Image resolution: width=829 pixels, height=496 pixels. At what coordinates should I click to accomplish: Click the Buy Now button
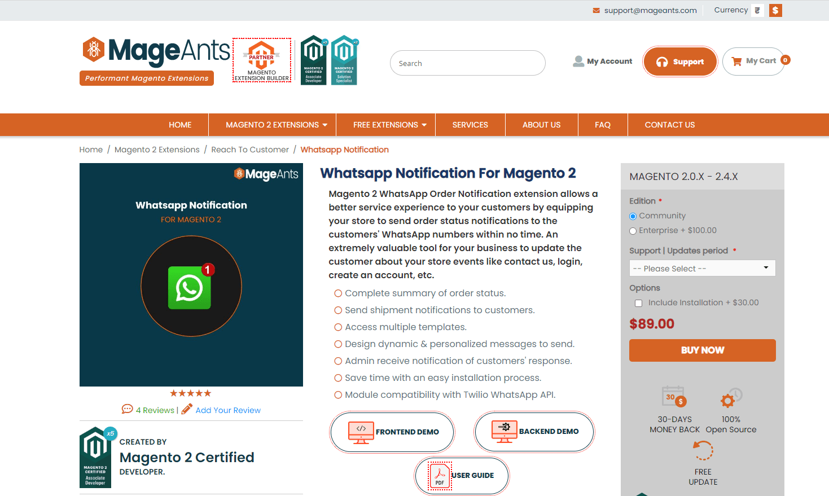tap(702, 350)
